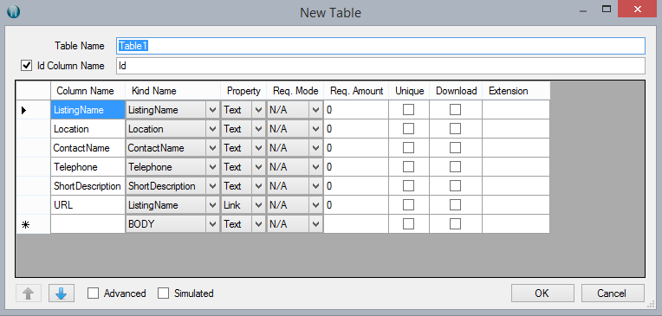This screenshot has width=662, height=316.
Task: Click the Unique column header
Action: [x=409, y=91]
